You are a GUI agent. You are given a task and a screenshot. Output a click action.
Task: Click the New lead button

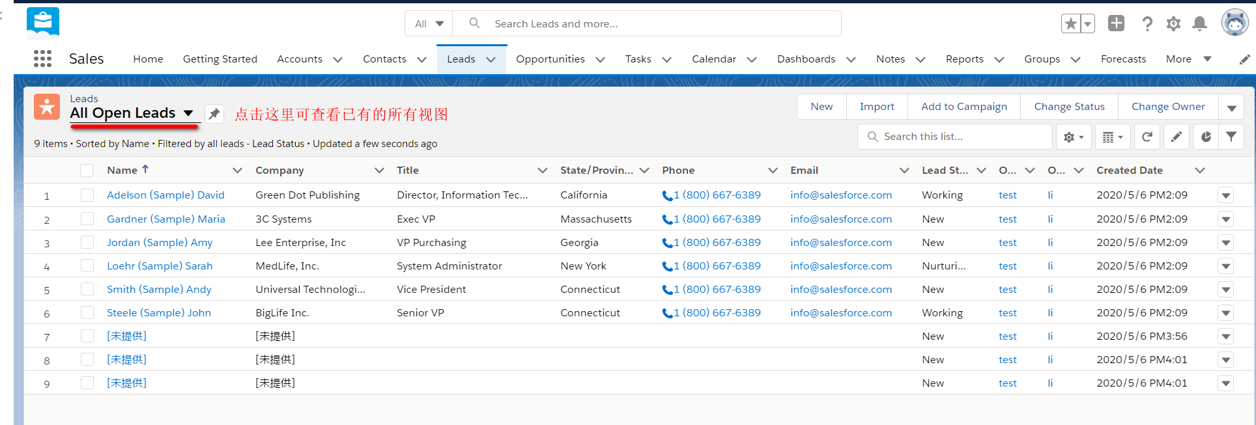click(821, 107)
